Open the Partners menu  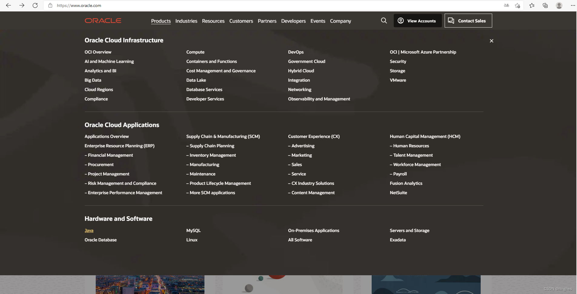click(267, 21)
